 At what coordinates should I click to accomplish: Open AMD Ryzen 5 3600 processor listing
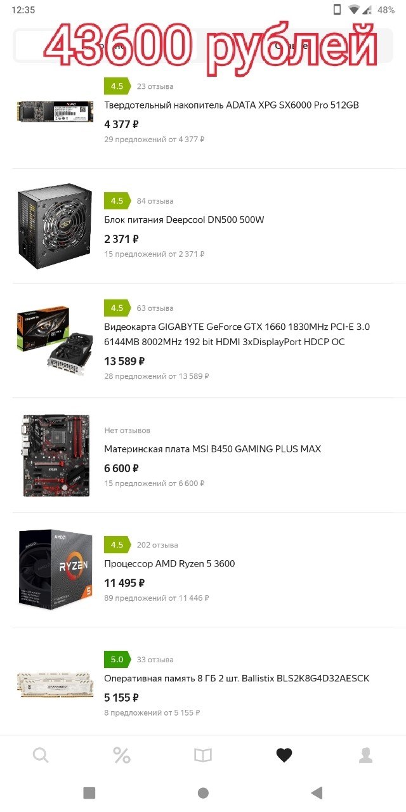[169, 563]
